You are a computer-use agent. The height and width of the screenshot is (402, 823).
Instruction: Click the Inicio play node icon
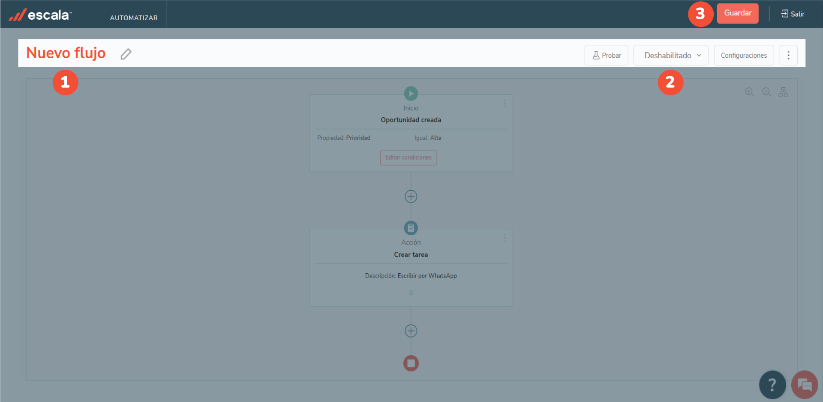pos(411,93)
